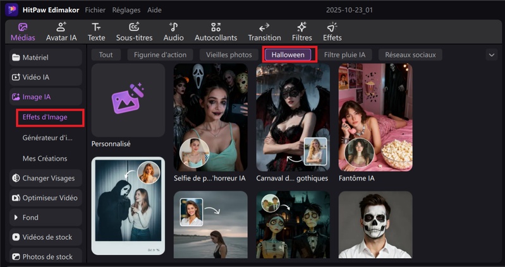This screenshot has height=267, width=505.
Task: Open the Autocollants stickers icon
Action: coord(216,27)
